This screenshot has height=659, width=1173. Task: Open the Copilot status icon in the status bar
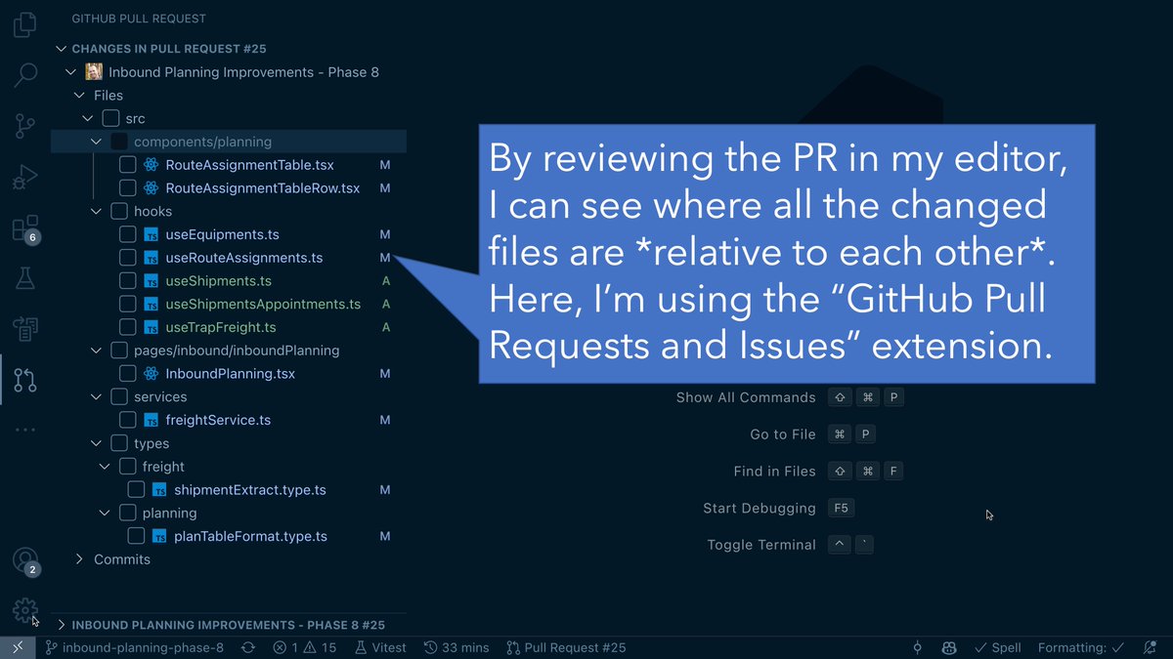[948, 647]
